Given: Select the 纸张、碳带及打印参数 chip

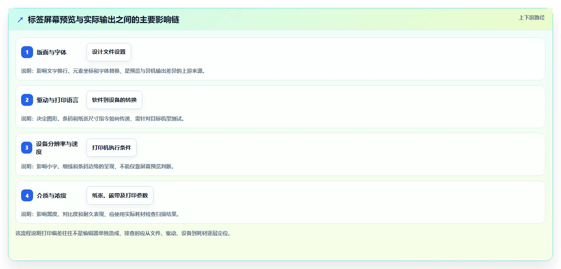Looking at the screenshot, I should coord(120,195).
